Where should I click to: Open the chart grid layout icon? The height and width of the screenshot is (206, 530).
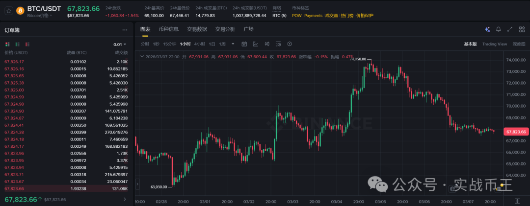tap(522, 29)
